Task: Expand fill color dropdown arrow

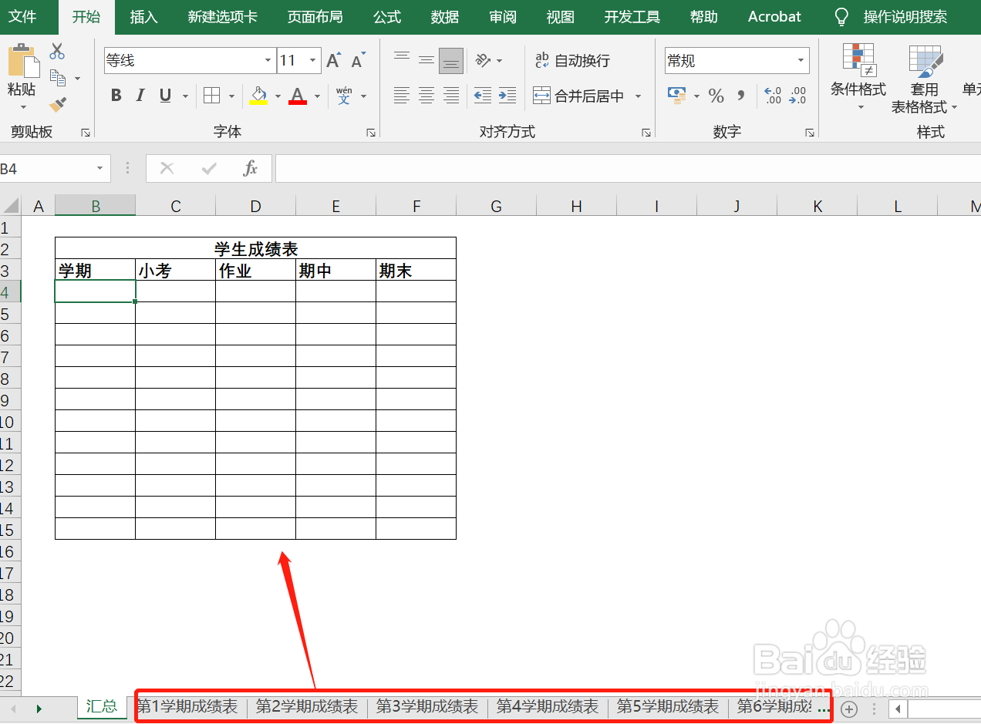Action: (x=278, y=96)
